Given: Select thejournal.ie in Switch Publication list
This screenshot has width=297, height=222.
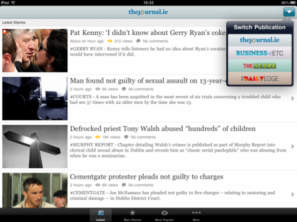Looking at the screenshot, I should coord(260,40).
